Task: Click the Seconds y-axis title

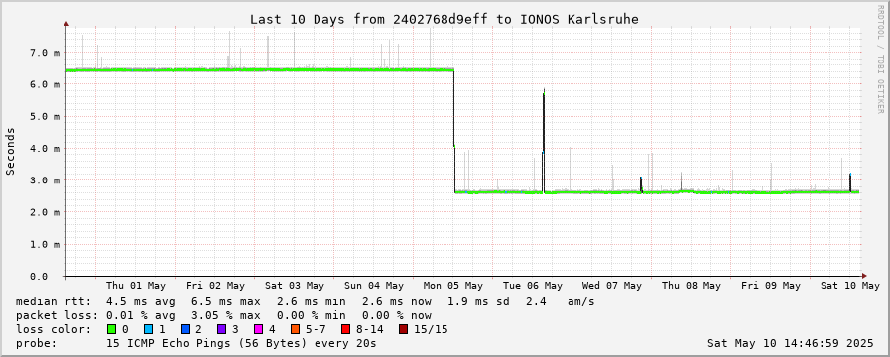Action: pos(10,151)
